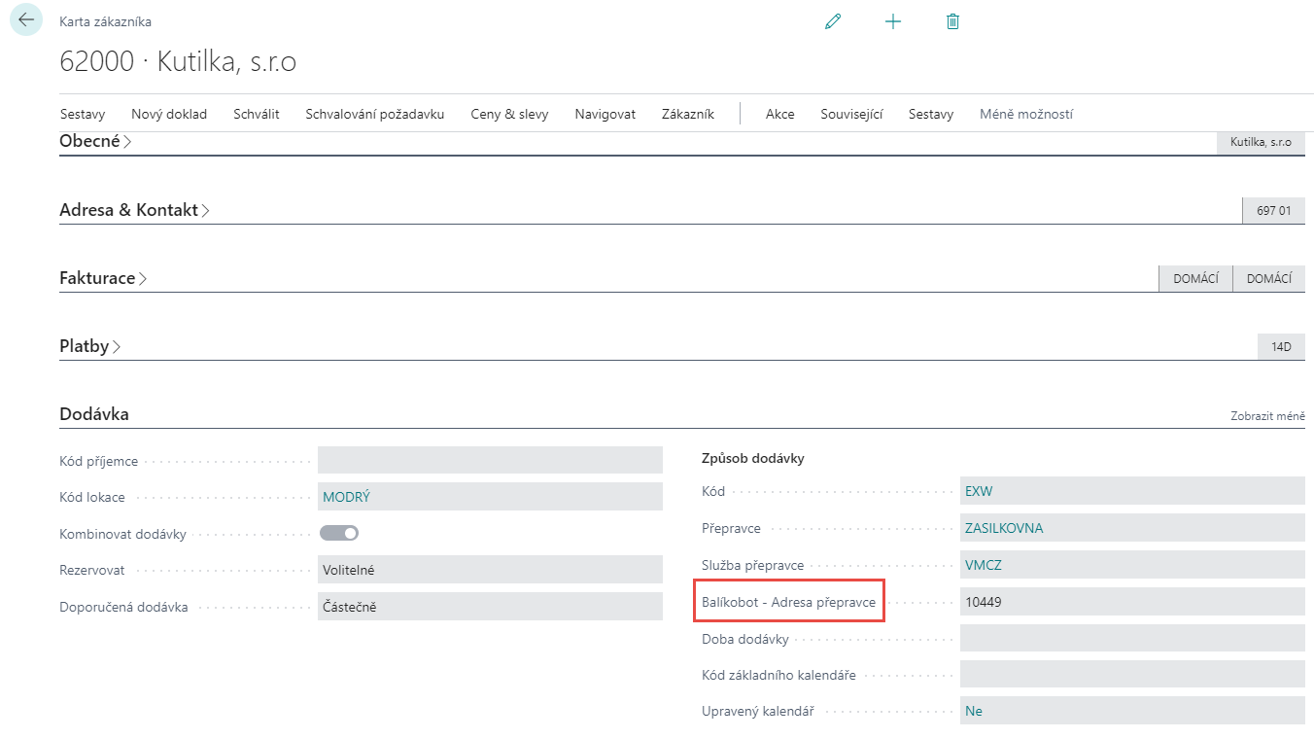Expand the Fakturace section
The image size is (1314, 739).
pos(103,278)
